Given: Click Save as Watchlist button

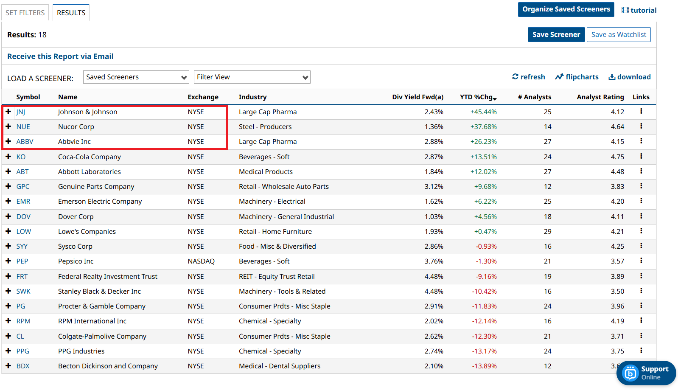Looking at the screenshot, I should (618, 35).
